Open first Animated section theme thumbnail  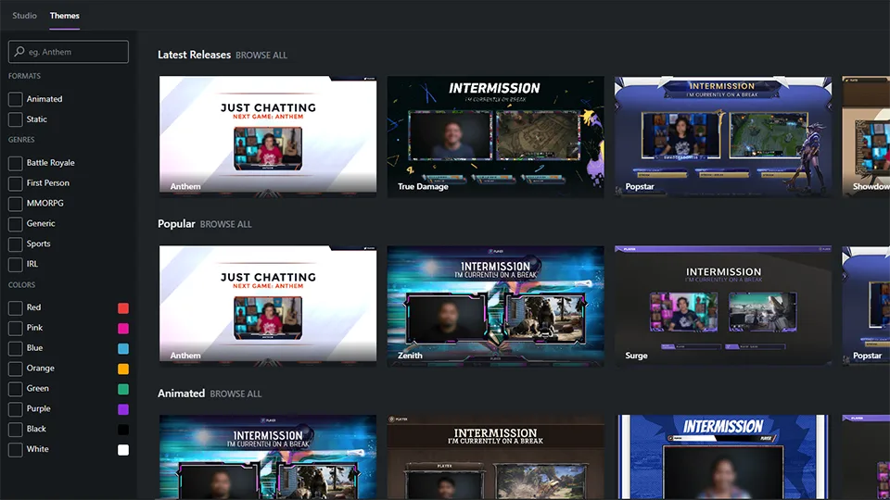click(x=267, y=456)
